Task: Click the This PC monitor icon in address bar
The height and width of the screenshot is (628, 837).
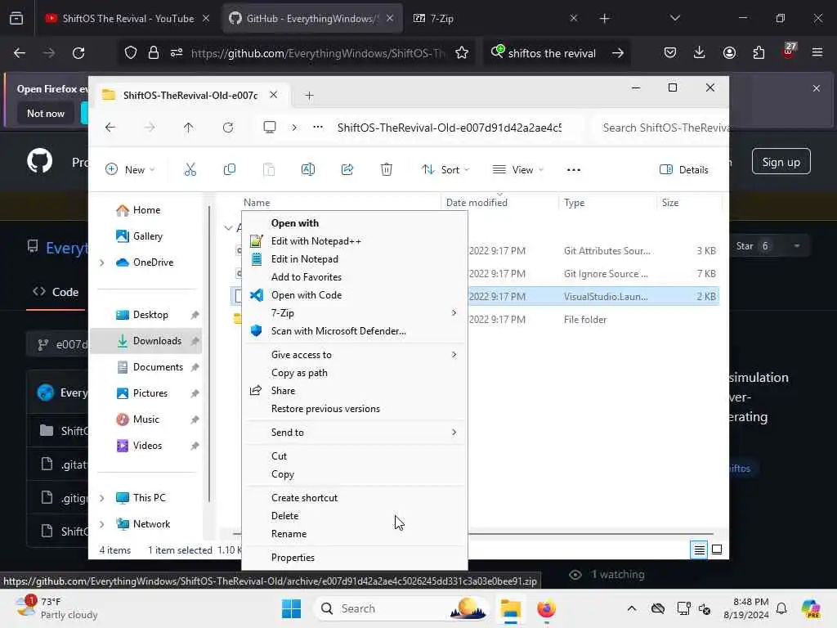Action: coord(270,127)
